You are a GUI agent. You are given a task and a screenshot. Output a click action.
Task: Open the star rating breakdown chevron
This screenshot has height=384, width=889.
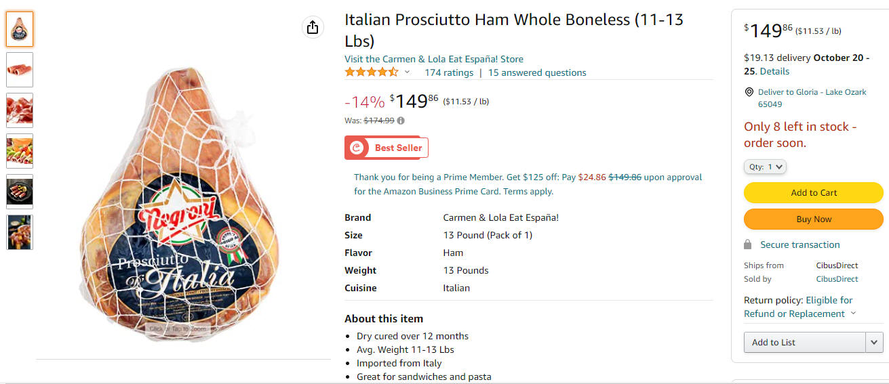point(408,72)
